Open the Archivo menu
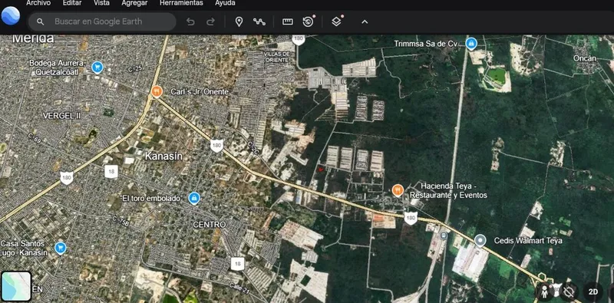The height and width of the screenshot is (303, 614). [38, 3]
